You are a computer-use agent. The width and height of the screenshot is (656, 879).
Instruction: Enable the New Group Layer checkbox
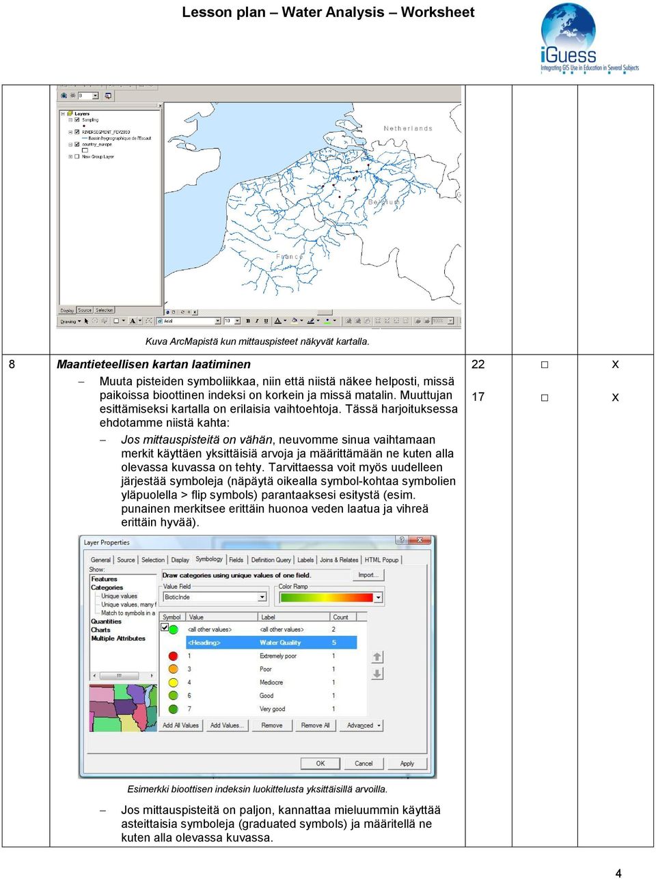(x=77, y=157)
